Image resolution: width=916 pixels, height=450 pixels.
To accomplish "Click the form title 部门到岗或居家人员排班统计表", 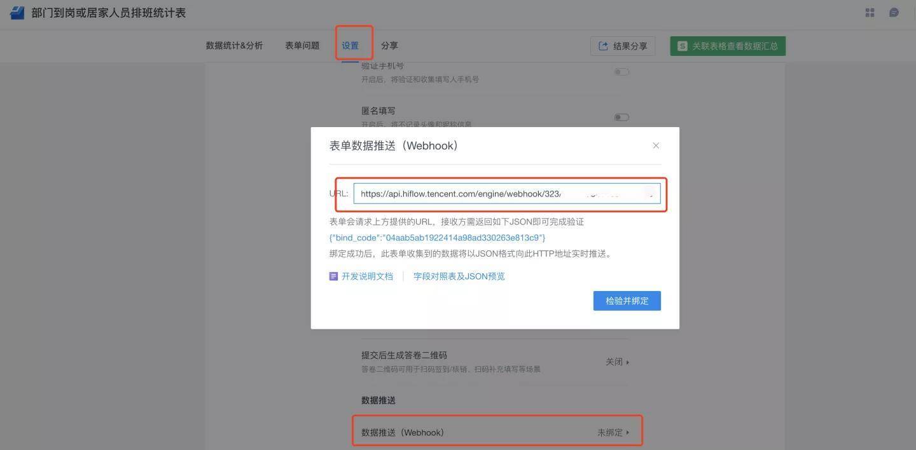I will (108, 13).
